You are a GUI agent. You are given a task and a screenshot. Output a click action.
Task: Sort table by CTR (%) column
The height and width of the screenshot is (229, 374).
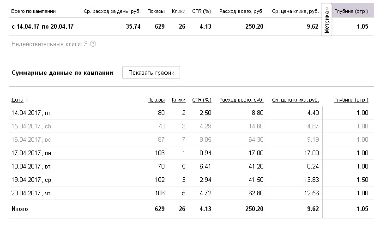pyautogui.click(x=201, y=100)
